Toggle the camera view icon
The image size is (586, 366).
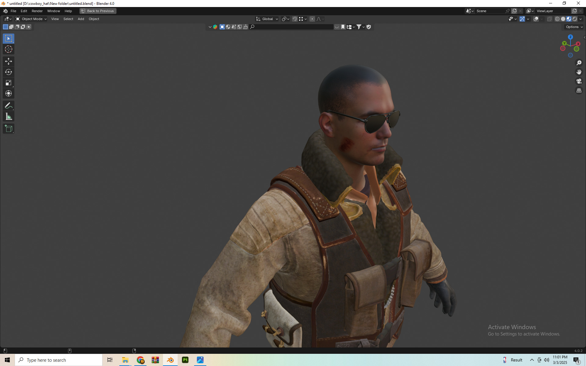point(579,81)
